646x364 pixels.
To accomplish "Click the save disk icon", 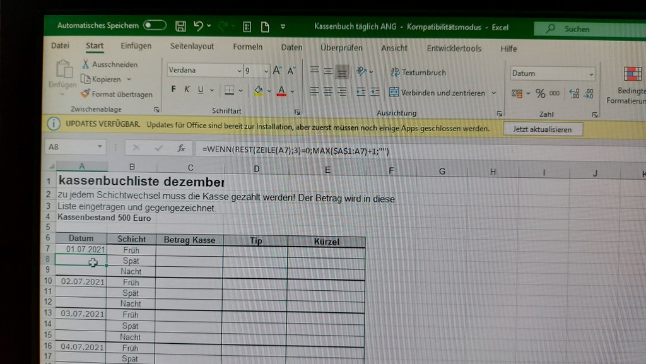I will pos(180,26).
